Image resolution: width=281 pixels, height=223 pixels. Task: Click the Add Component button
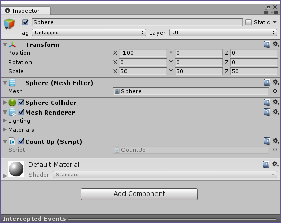(139, 194)
